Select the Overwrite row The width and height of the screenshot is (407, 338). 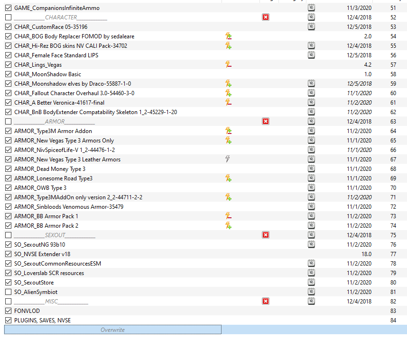[112, 329]
